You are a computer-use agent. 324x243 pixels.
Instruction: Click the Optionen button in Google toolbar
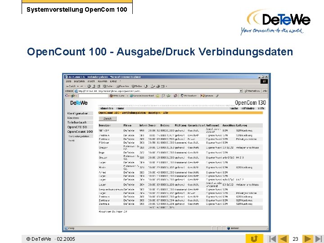[207, 96]
